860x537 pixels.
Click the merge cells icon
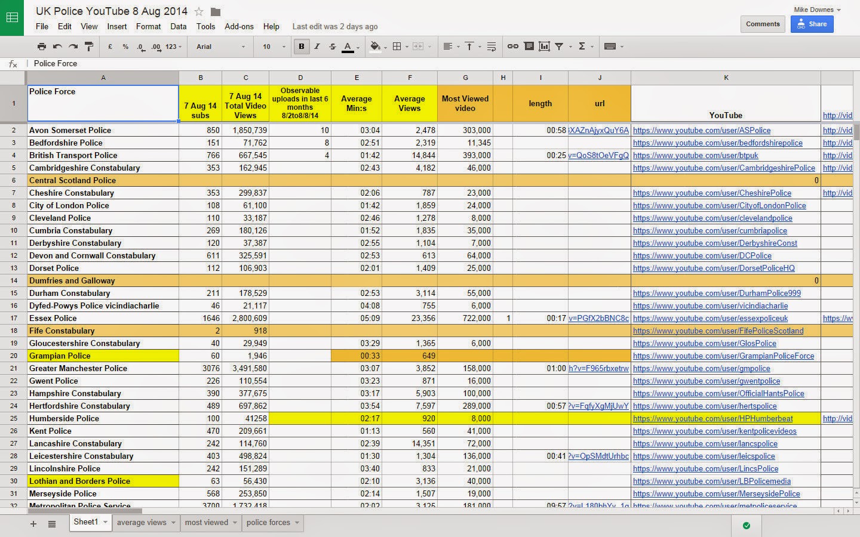[x=421, y=47]
